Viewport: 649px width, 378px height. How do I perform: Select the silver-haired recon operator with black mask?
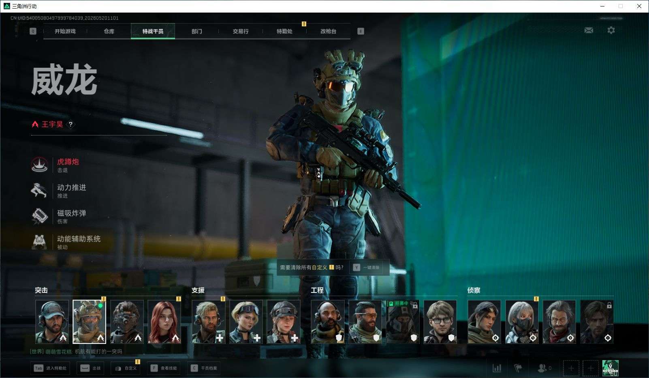click(x=522, y=322)
